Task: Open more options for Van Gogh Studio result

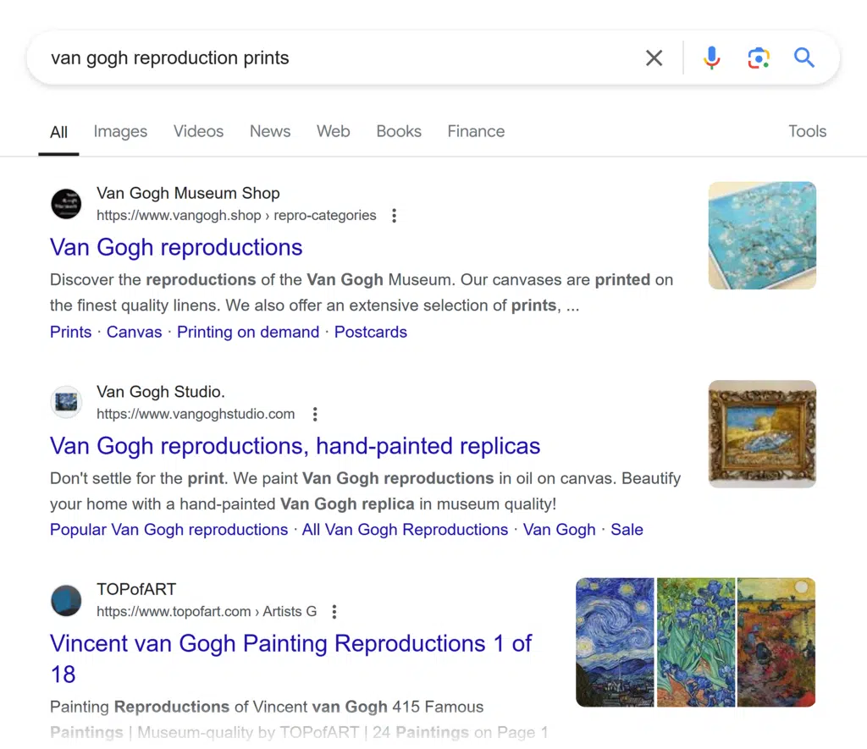Action: [315, 415]
